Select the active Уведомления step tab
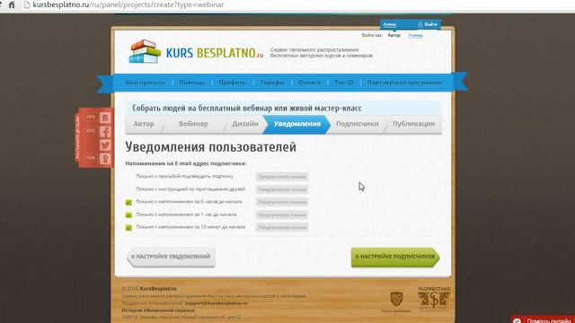Image resolution: width=575 pixels, height=323 pixels. pyautogui.click(x=297, y=124)
